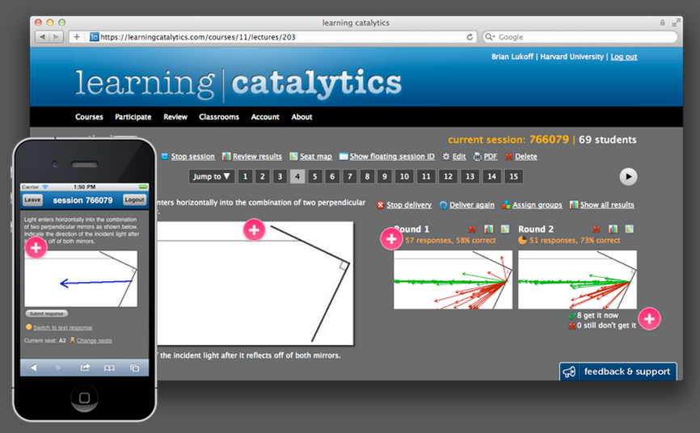Viewport: 700px width, 433px height.
Task: Click the plus add-bookmark button beside URL
Action: coord(77,37)
